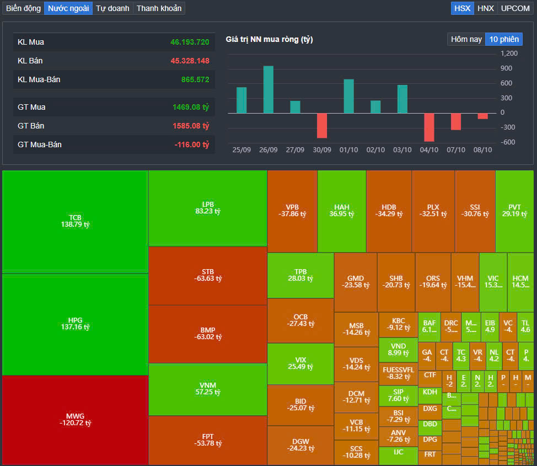This screenshot has width=537, height=466.
Task: Select the ANV treemap tile
Action: pyautogui.click(x=398, y=436)
